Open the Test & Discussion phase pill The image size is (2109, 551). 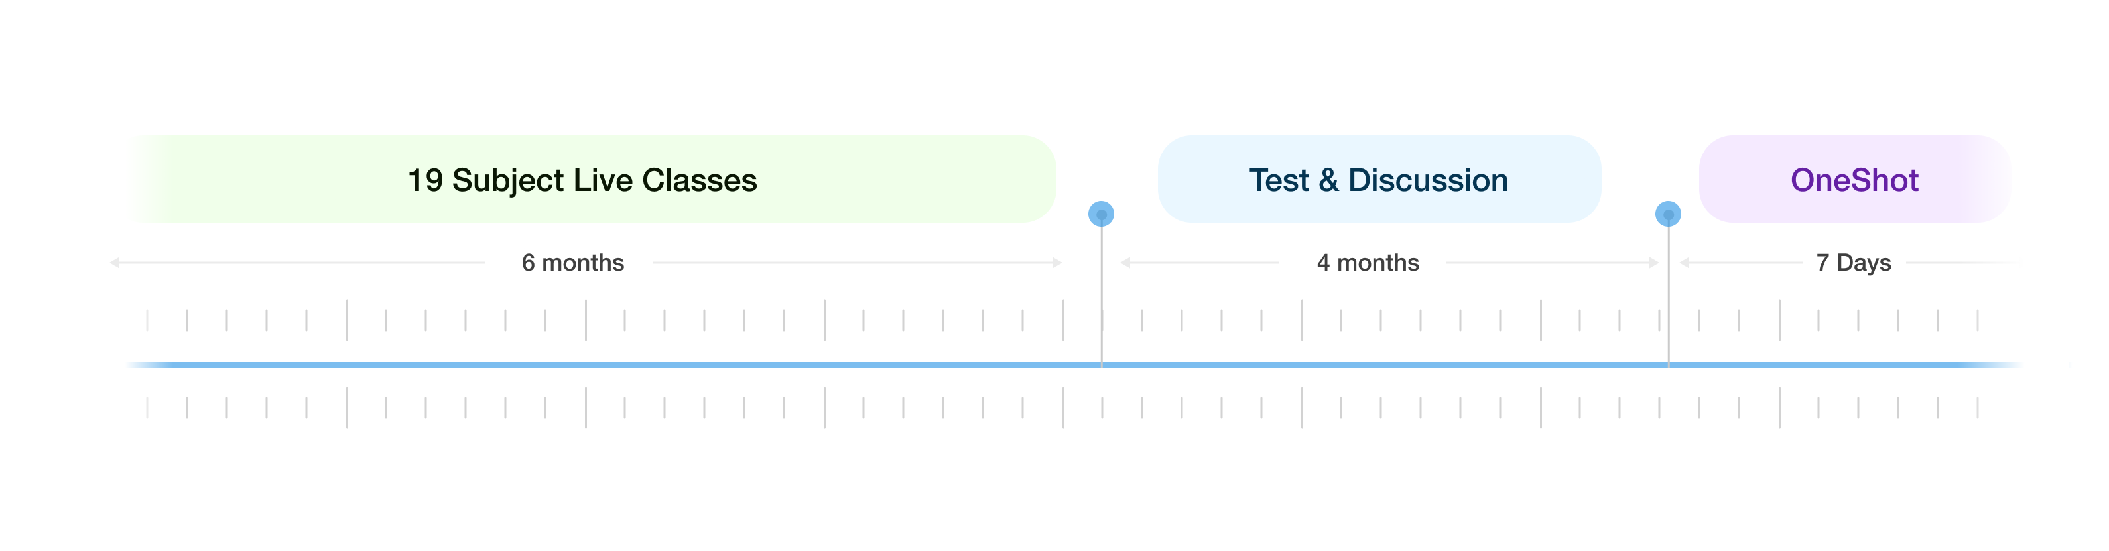(1379, 179)
